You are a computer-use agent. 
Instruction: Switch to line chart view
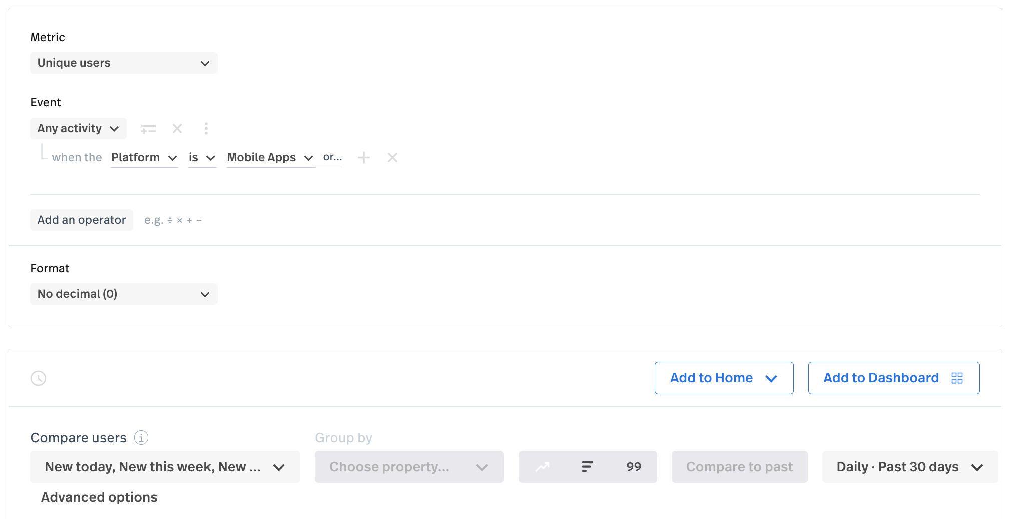coord(542,467)
